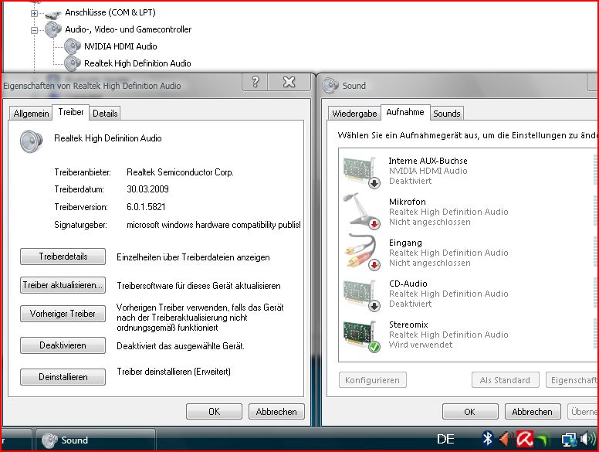Click the CD-Audio sound card icon
The width and height of the screenshot is (599, 452).
(361, 294)
